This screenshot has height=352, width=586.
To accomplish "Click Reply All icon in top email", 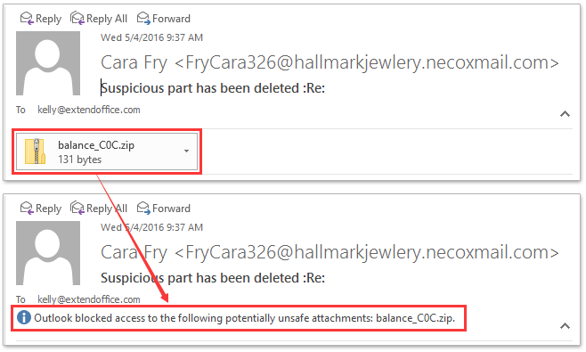I will [x=77, y=18].
